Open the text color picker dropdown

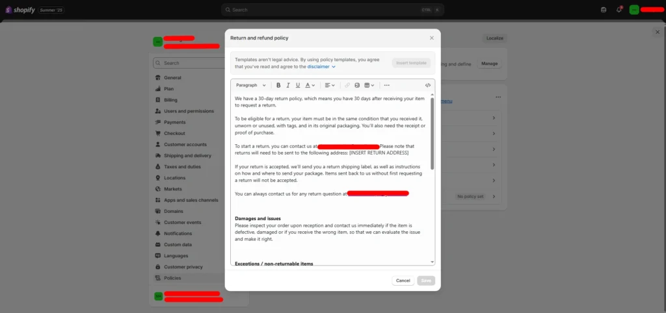click(310, 85)
